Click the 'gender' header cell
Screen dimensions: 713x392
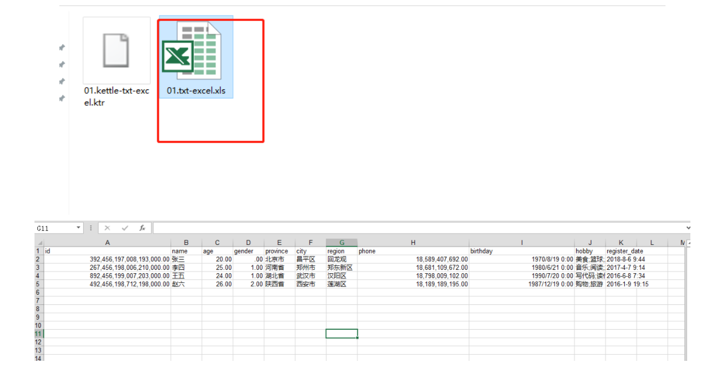pyautogui.click(x=248, y=251)
